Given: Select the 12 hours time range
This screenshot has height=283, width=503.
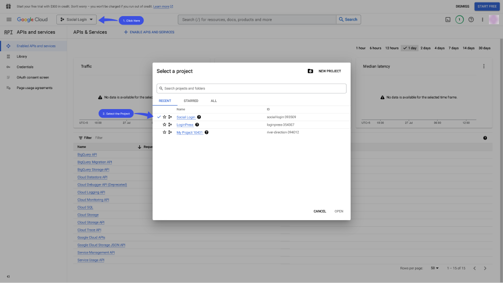Looking at the screenshot, I should tap(392, 48).
